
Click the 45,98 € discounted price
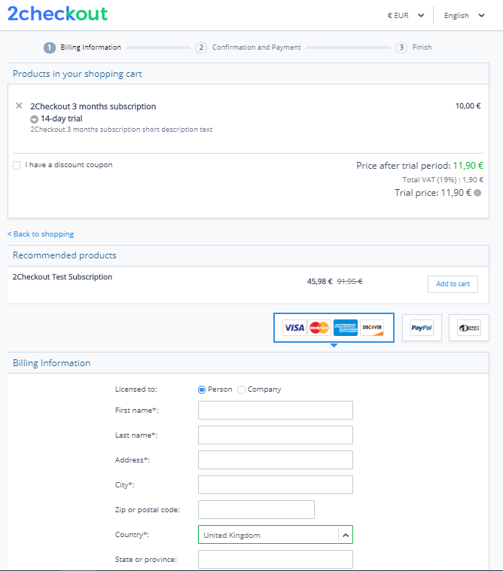319,282
